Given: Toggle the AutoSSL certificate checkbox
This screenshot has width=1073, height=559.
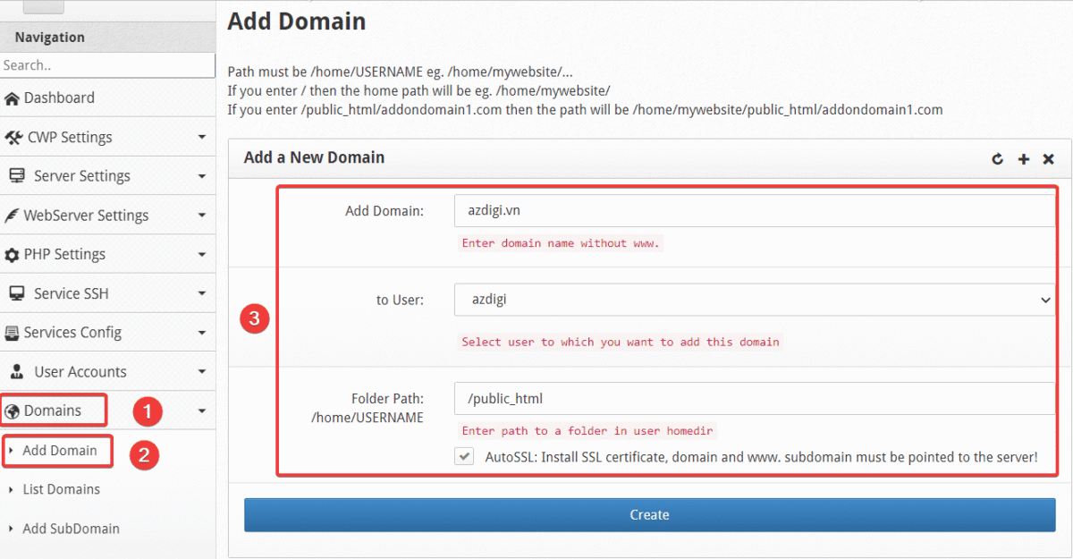Looking at the screenshot, I should (x=464, y=456).
